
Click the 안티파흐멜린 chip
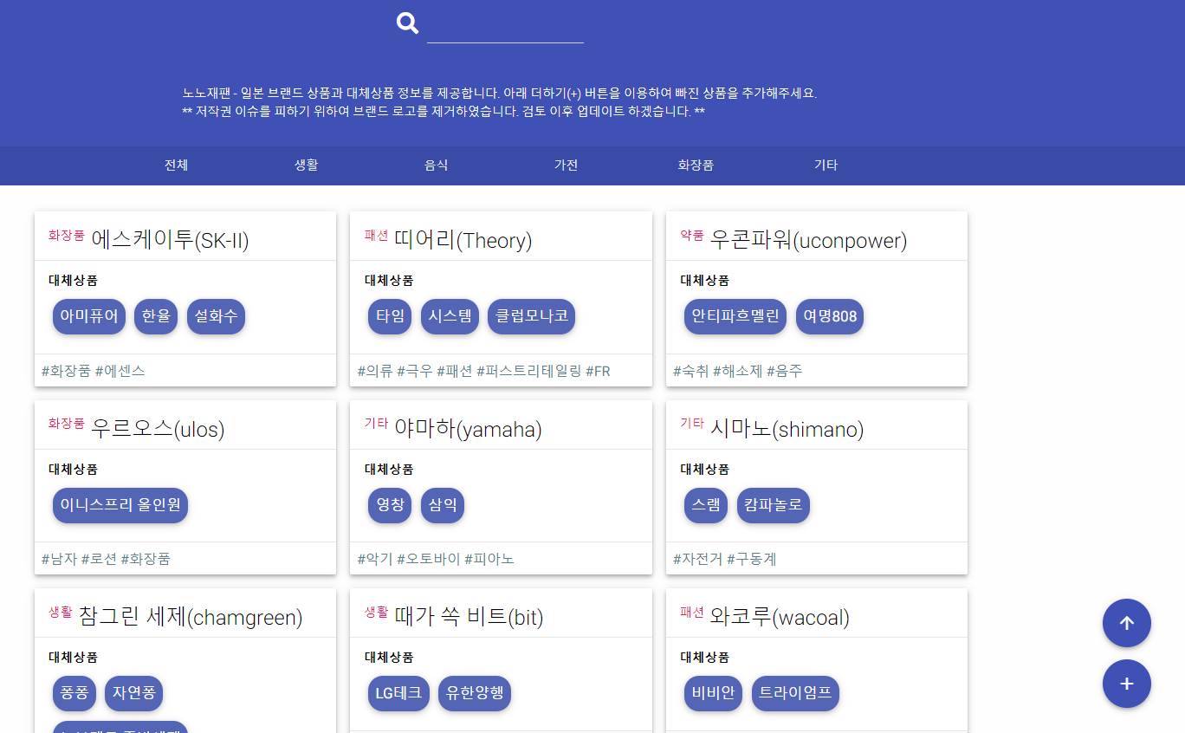[735, 316]
